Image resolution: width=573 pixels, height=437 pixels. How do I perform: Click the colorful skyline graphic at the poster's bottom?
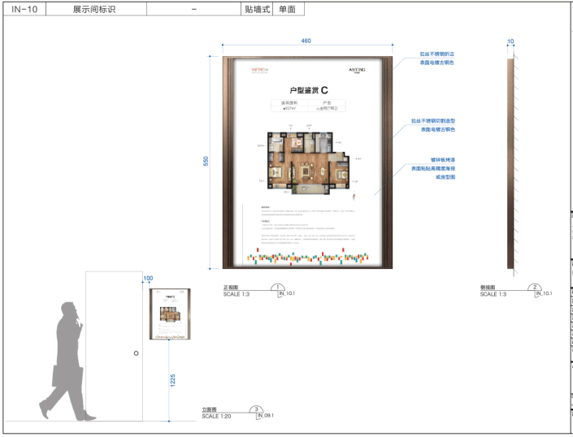click(308, 257)
